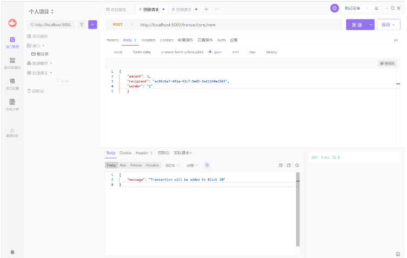Switch response view to Pretty
This screenshot has height=258, width=407.
point(111,165)
